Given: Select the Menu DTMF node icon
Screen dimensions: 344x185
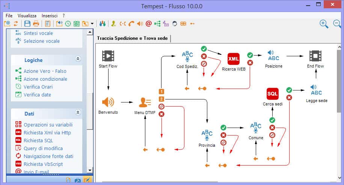Looking at the screenshot, I should [145, 102].
